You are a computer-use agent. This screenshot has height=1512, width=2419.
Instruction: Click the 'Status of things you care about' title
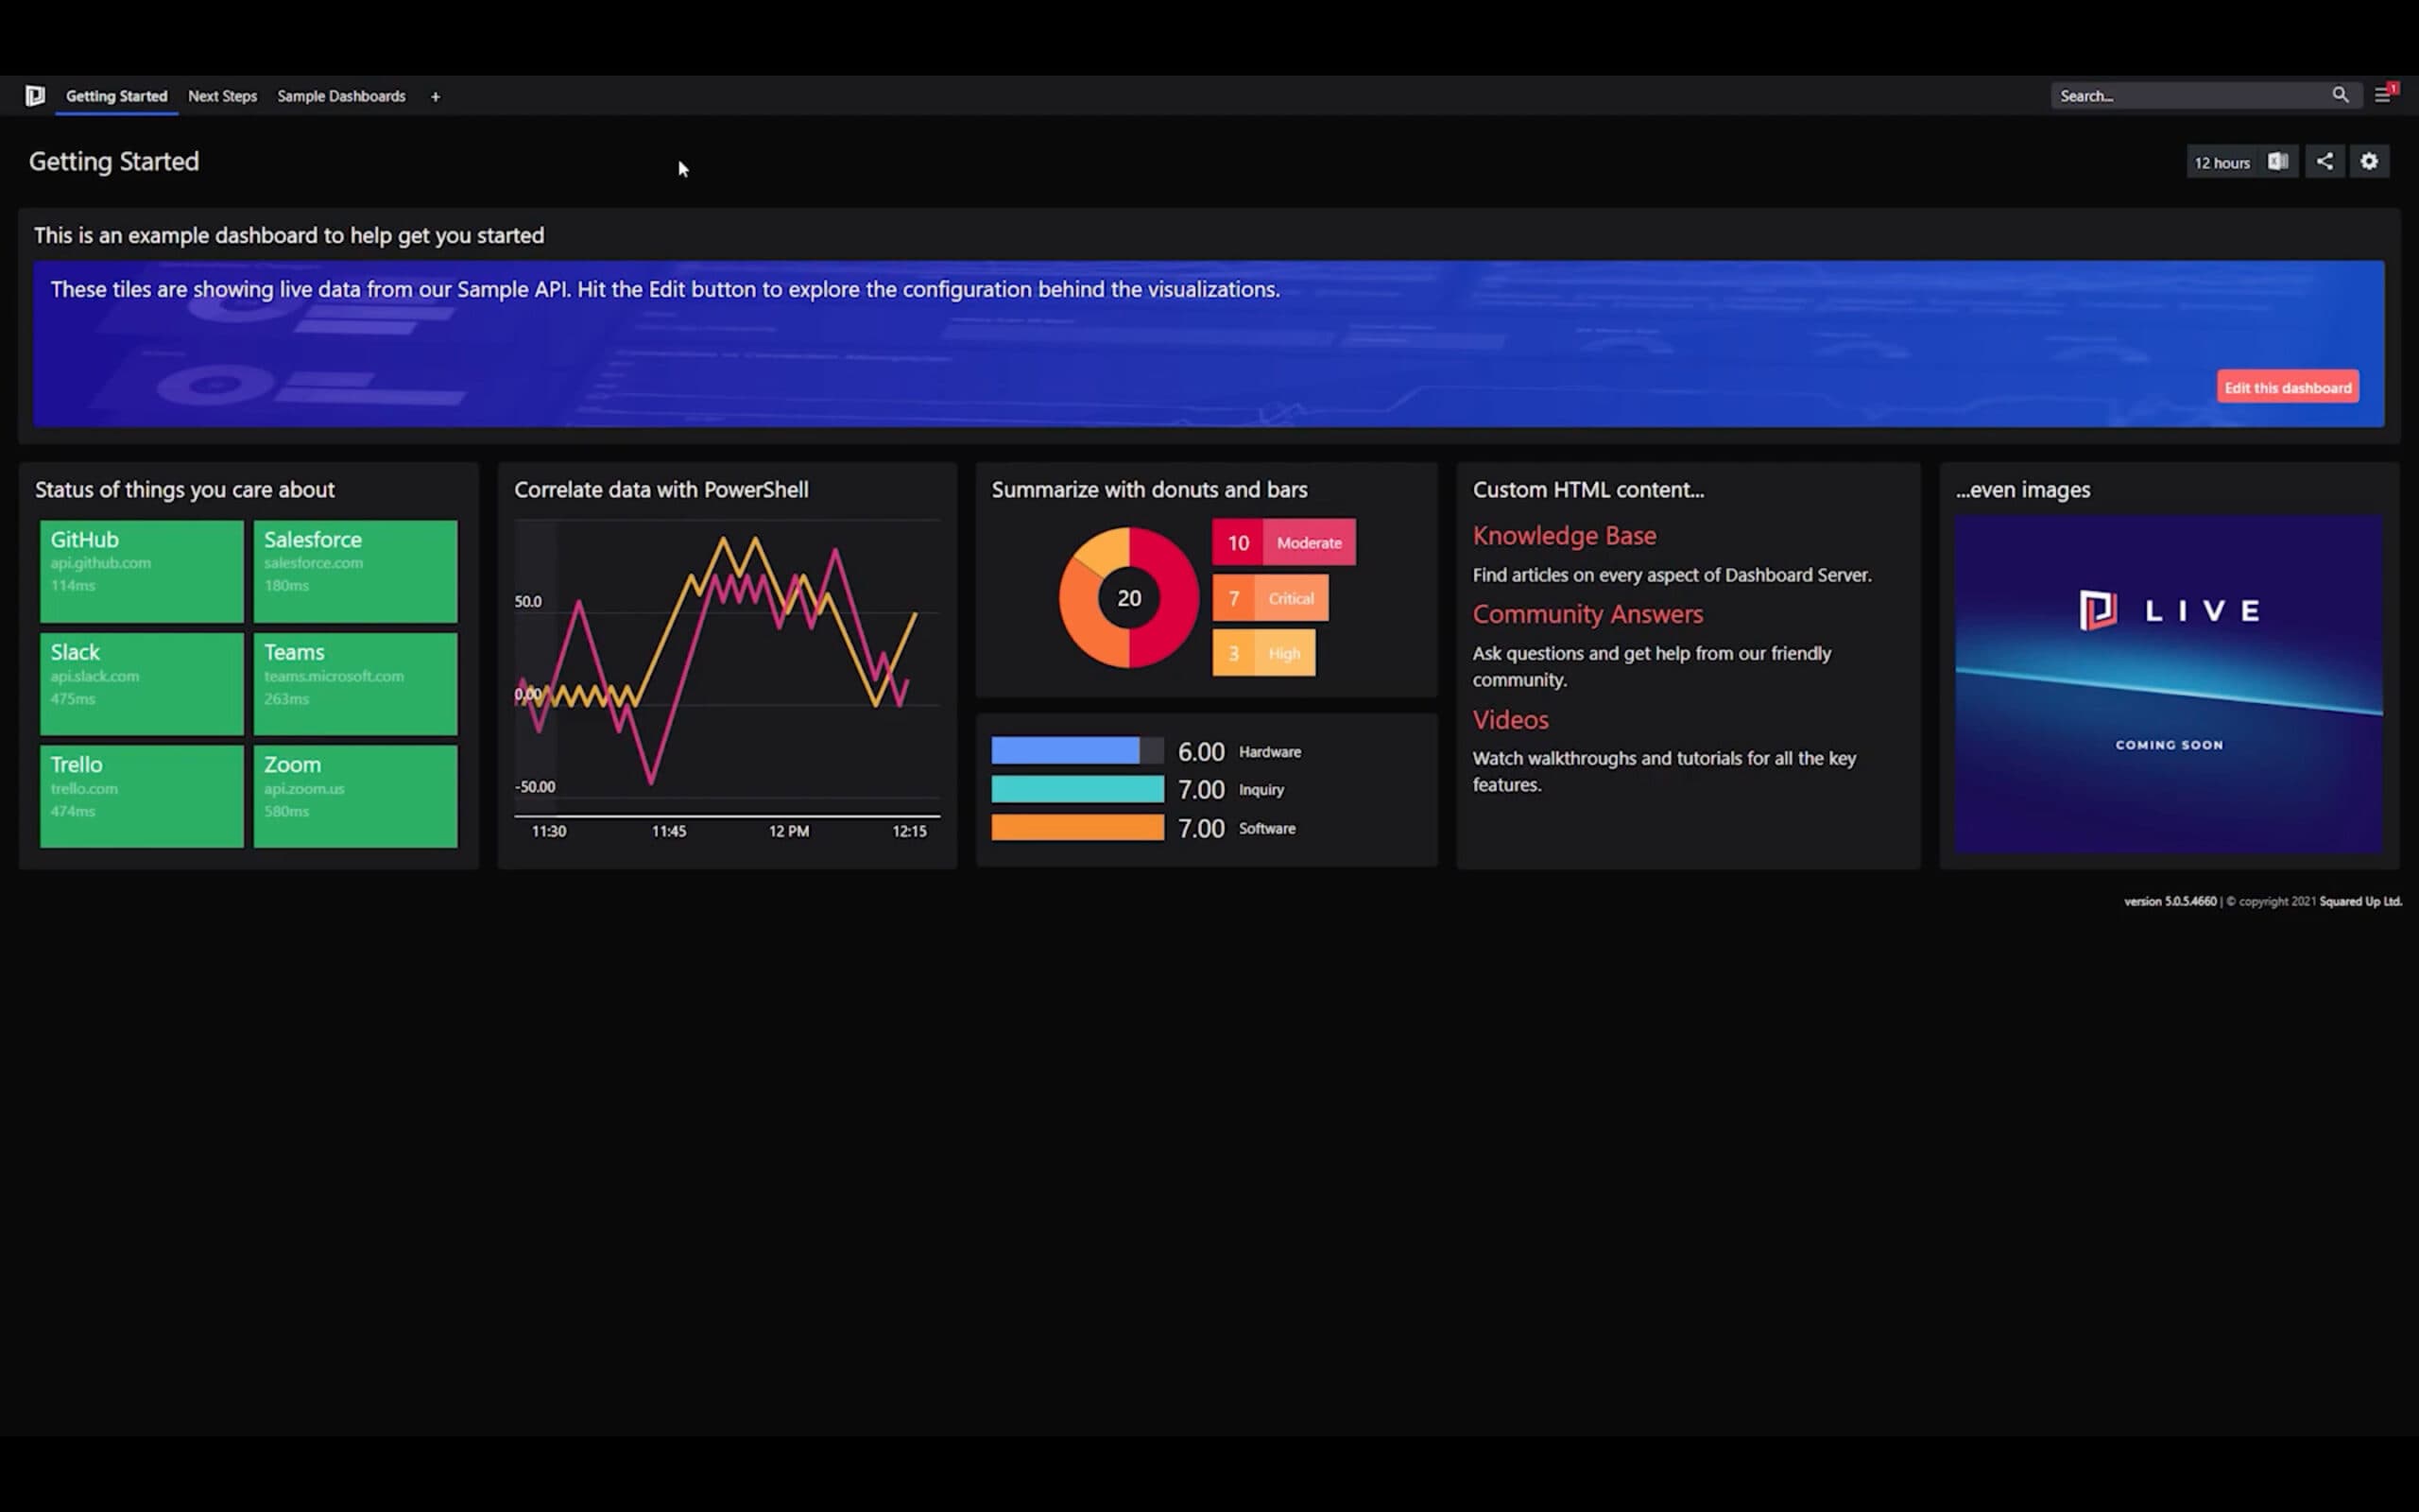tap(185, 490)
